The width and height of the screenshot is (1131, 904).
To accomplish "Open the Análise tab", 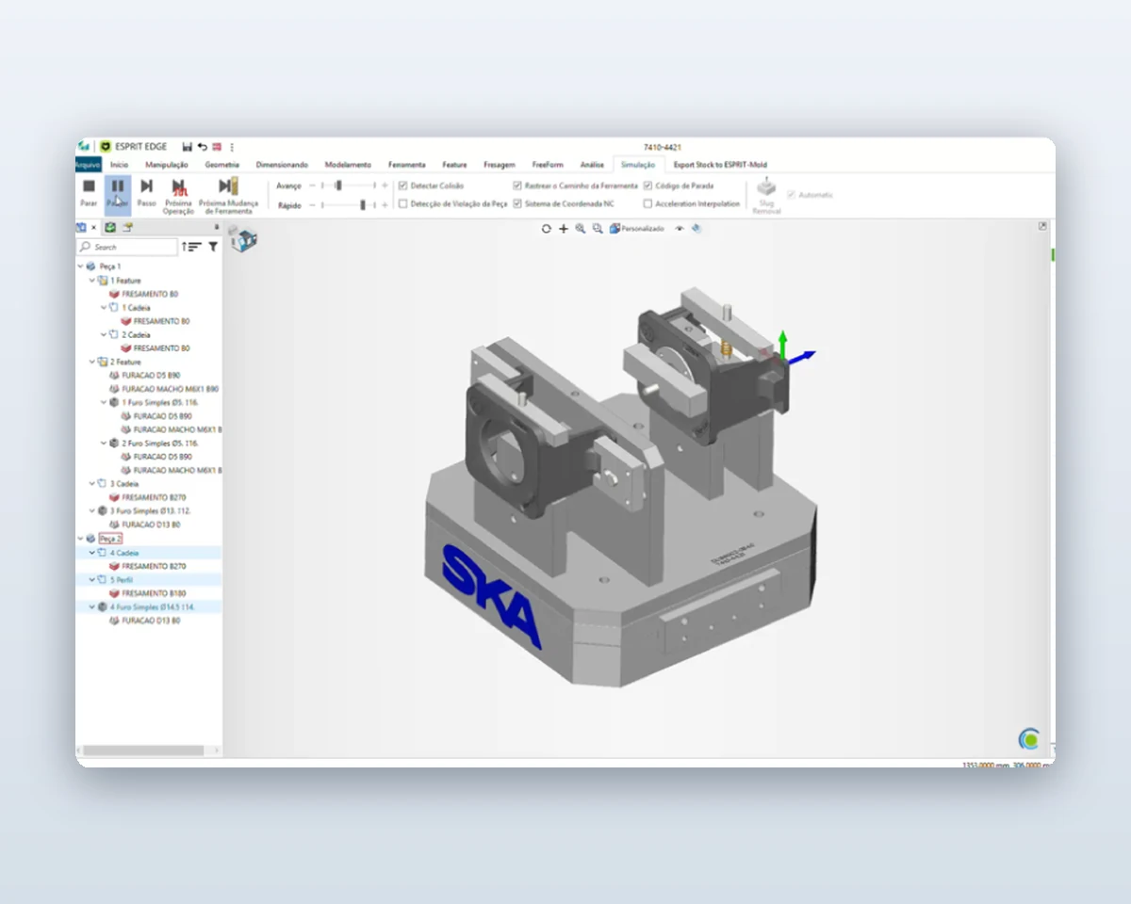I will click(592, 165).
